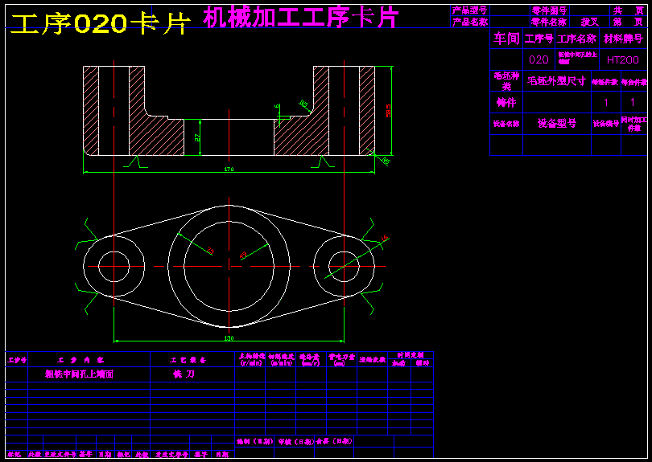This screenshot has height=462, width=652.
Task: Click the red 35 height dimension
Action: 388,111
